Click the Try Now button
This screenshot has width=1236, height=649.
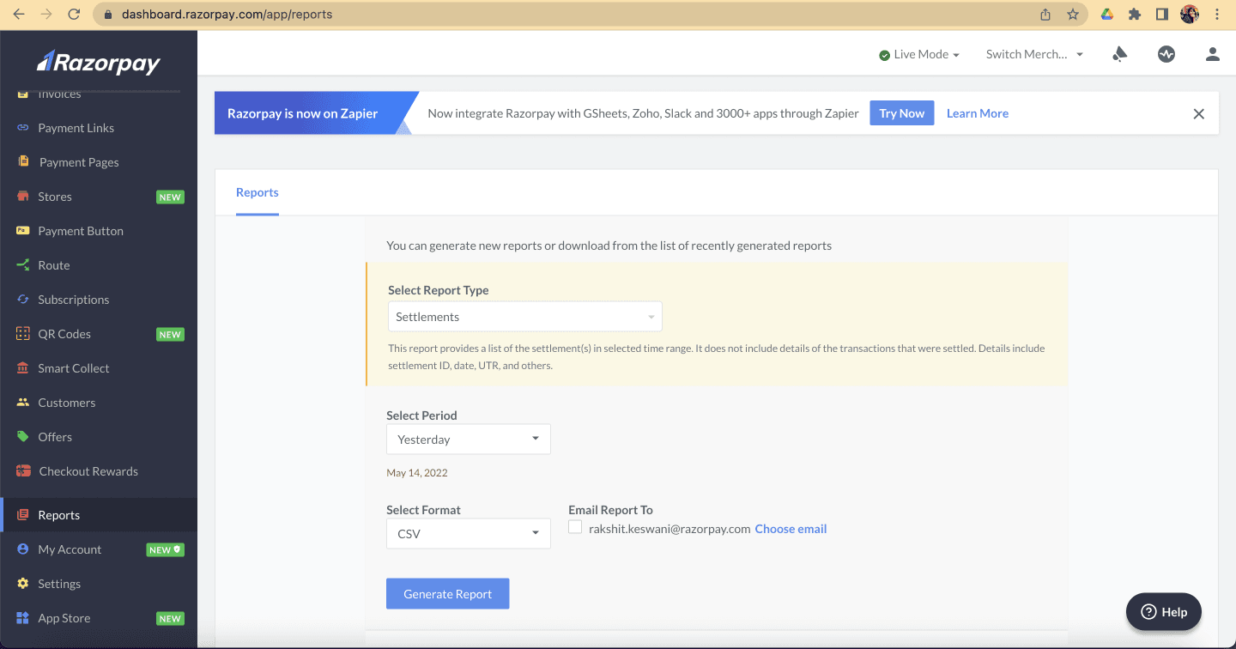click(x=902, y=113)
